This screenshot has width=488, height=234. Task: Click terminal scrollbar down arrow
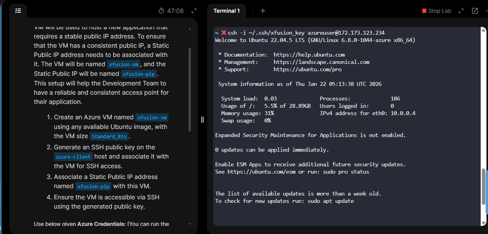[x=484, y=223]
